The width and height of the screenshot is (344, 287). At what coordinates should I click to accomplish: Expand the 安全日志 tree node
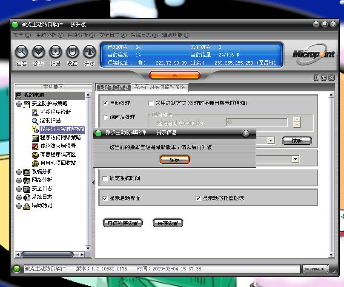tap(19, 189)
